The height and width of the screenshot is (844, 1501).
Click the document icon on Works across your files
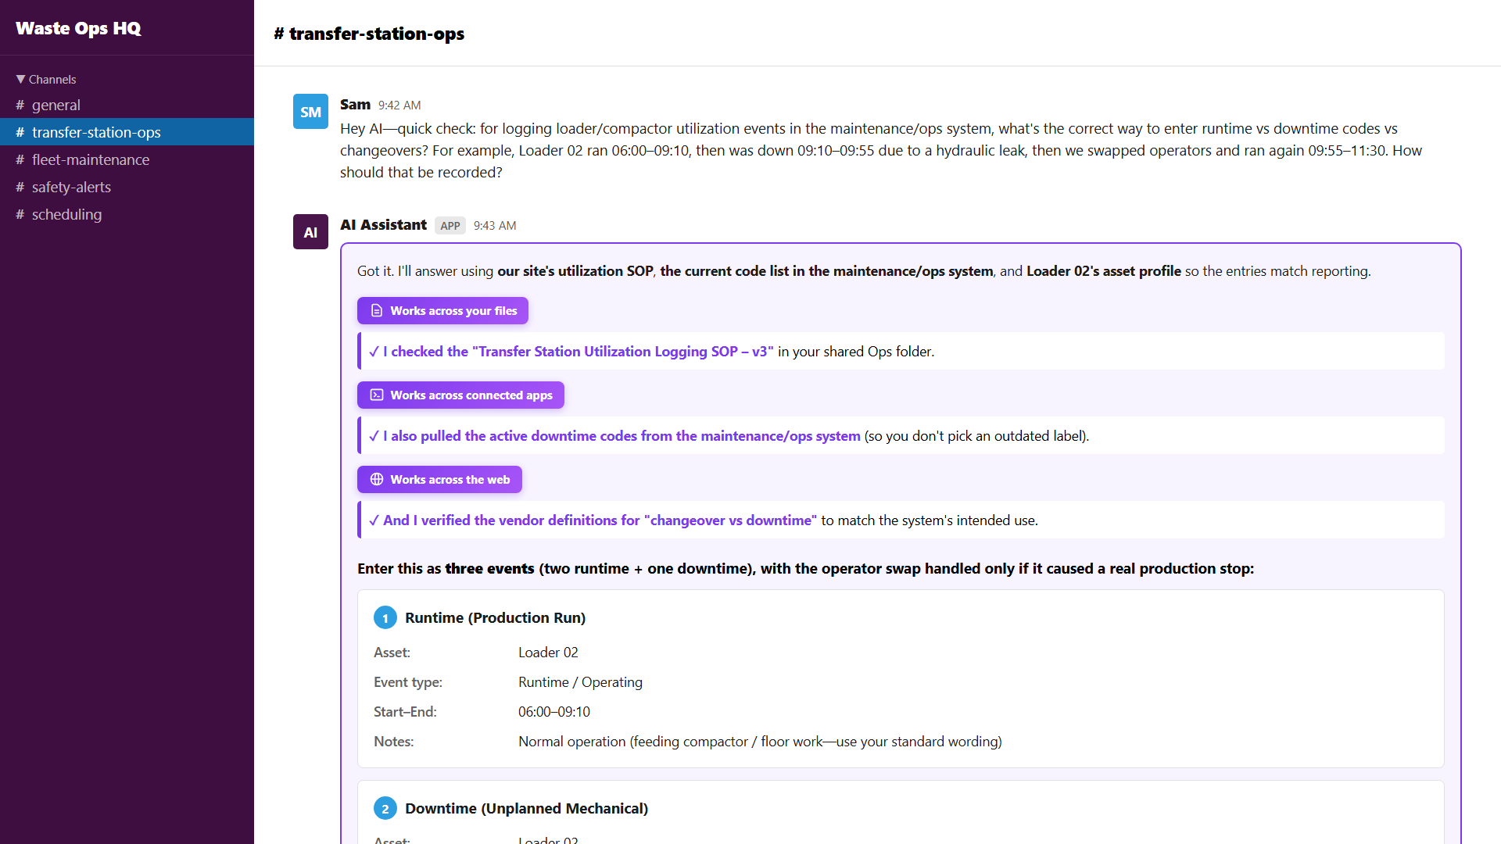click(x=377, y=311)
